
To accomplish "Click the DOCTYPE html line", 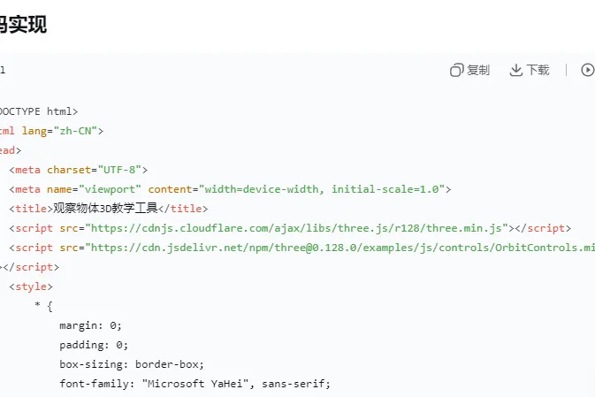I will point(38,111).
